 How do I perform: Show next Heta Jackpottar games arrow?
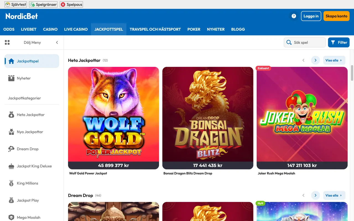click(x=316, y=60)
